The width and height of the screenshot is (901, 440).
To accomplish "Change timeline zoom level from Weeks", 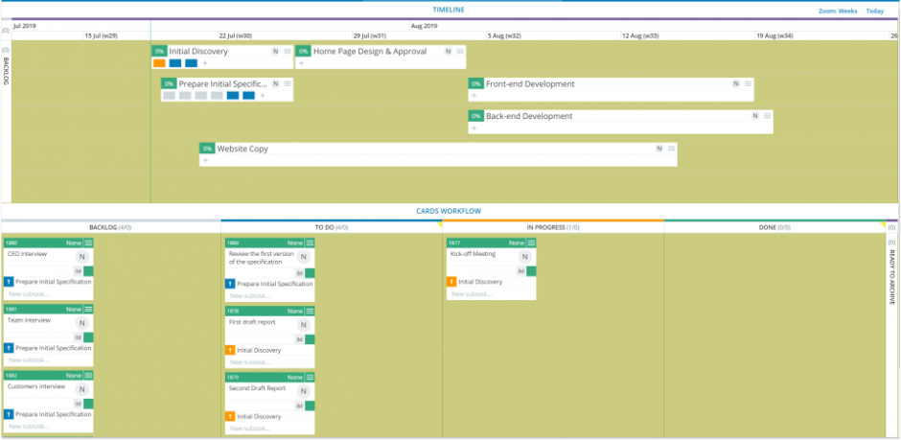I will click(837, 11).
